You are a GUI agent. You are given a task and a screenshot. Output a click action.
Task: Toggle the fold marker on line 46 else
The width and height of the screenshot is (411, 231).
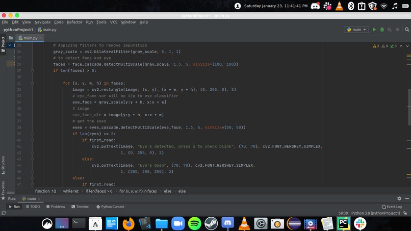tap(32, 178)
